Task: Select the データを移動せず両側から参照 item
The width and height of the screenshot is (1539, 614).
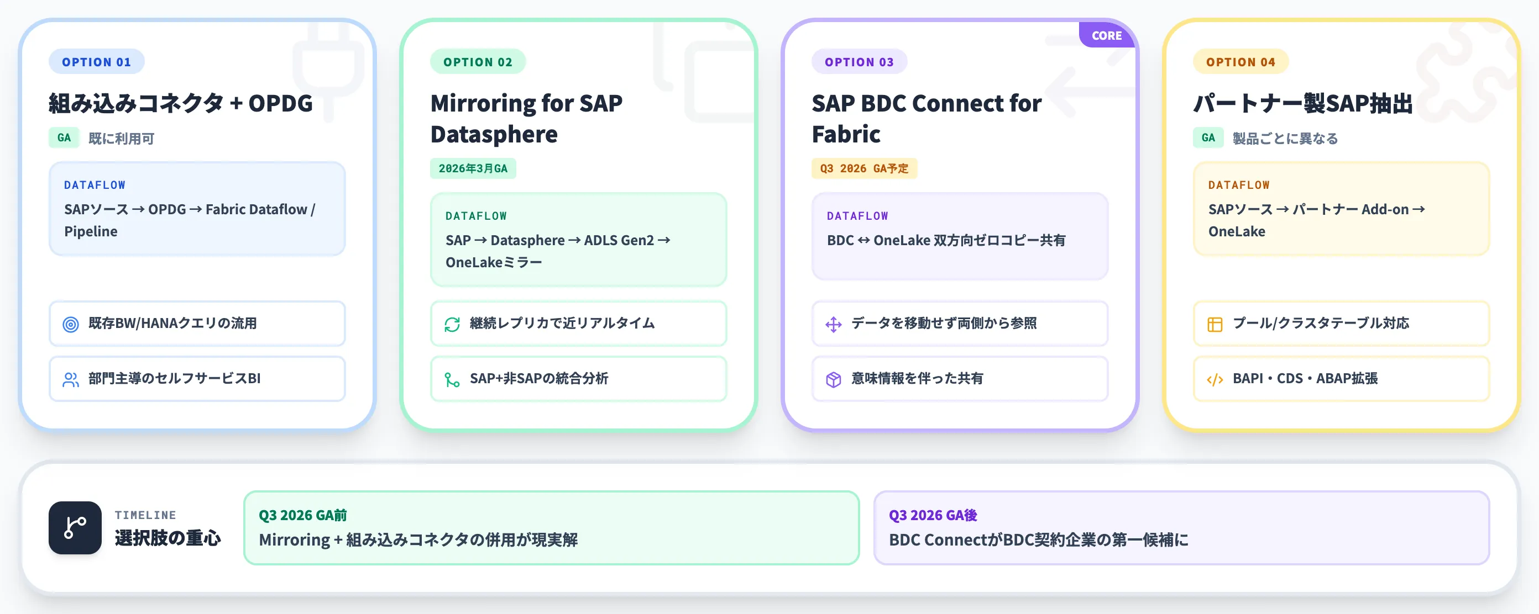Action: pos(960,324)
